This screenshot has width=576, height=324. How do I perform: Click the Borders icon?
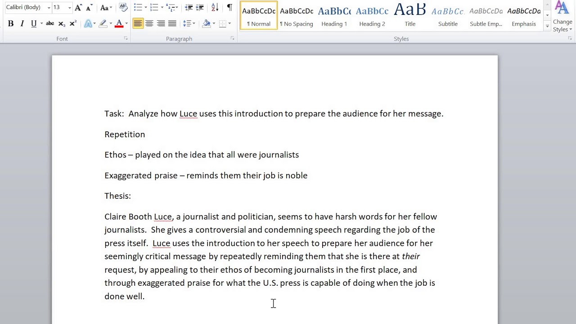222,23
